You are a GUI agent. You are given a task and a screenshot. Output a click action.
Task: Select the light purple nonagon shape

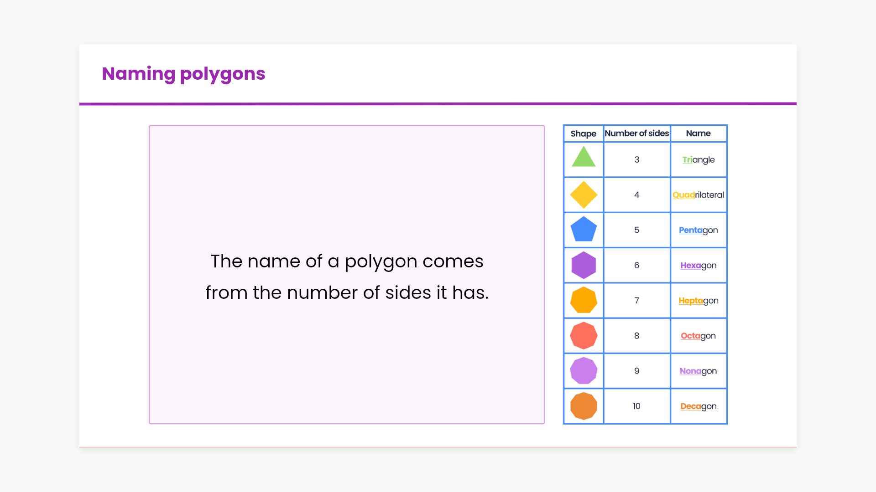[x=584, y=371]
